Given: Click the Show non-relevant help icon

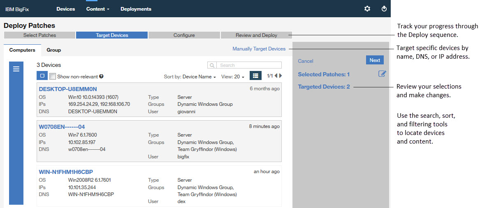Looking at the screenshot, I should tap(101, 76).
